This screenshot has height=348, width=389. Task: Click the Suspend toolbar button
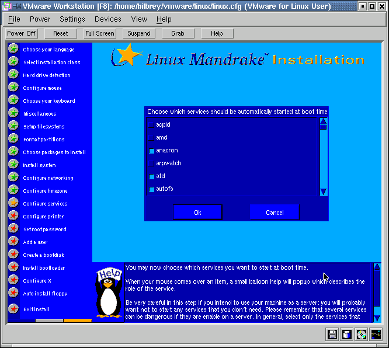(139, 33)
